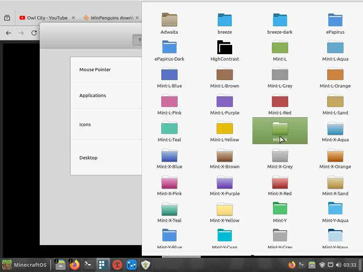Select the HighContrast icon theme
This screenshot has width=363, height=272.
tap(224, 50)
